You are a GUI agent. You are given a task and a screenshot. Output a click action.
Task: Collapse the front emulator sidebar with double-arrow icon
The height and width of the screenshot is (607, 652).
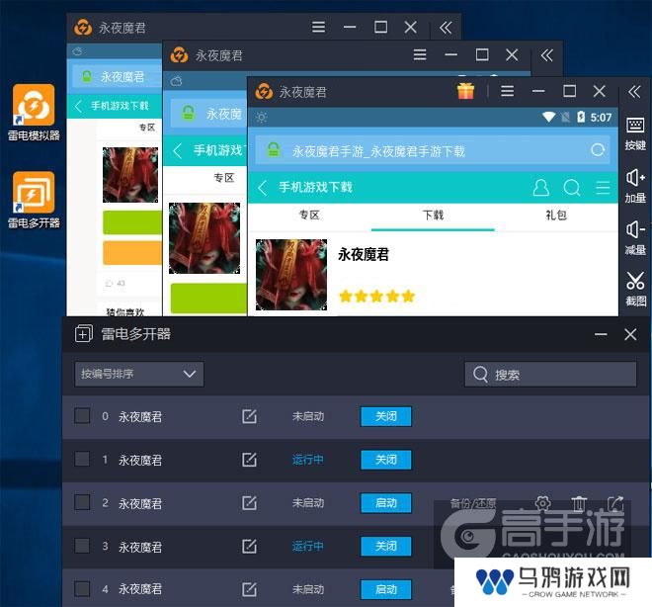634,91
